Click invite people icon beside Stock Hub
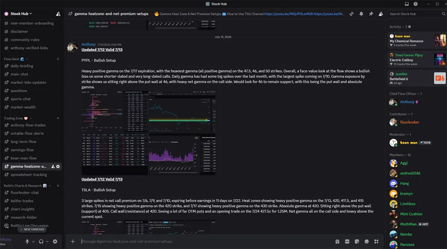This screenshot has height=249, width=447. [58, 14]
